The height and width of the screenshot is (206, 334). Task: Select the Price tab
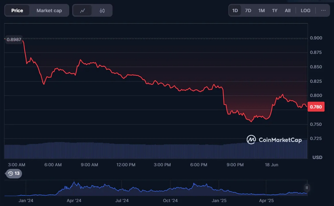(17, 11)
